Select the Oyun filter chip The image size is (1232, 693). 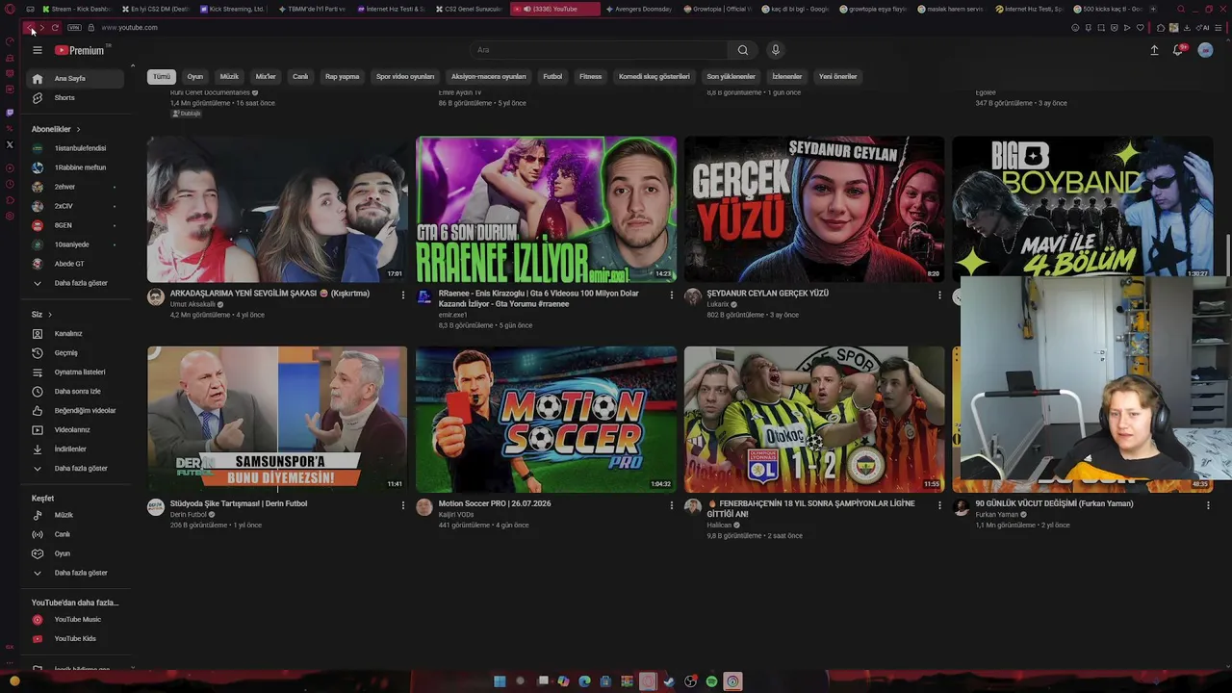[195, 77]
